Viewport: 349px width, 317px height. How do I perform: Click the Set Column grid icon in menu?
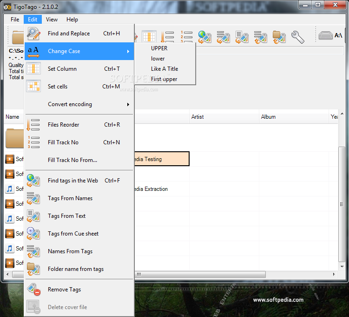coord(33,68)
